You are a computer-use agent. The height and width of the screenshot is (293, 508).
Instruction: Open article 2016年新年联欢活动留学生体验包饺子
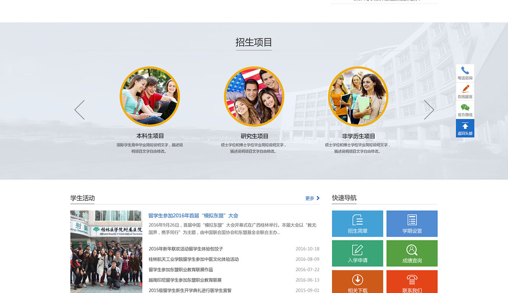click(x=186, y=249)
